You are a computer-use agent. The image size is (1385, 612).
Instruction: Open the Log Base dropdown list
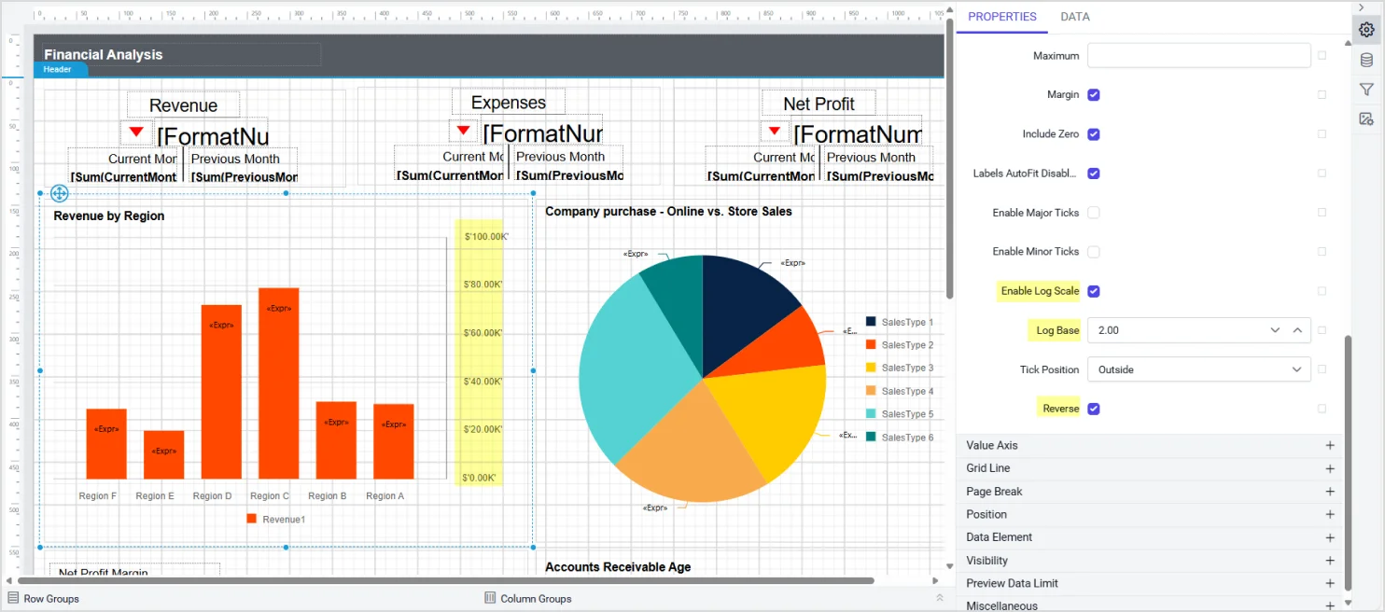[x=1275, y=330]
